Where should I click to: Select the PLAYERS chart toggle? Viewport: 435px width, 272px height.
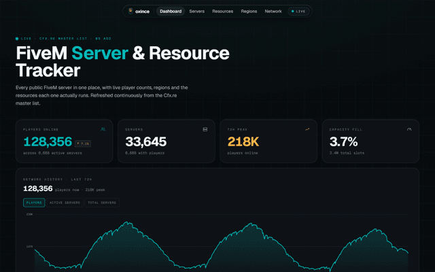[x=34, y=203]
